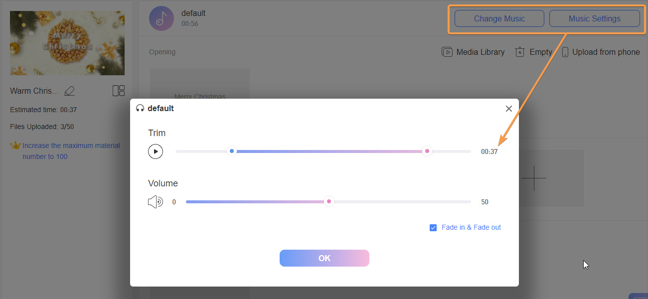The width and height of the screenshot is (648, 299).
Task: Click the speaker icon in the Volume row
Action: click(x=156, y=201)
